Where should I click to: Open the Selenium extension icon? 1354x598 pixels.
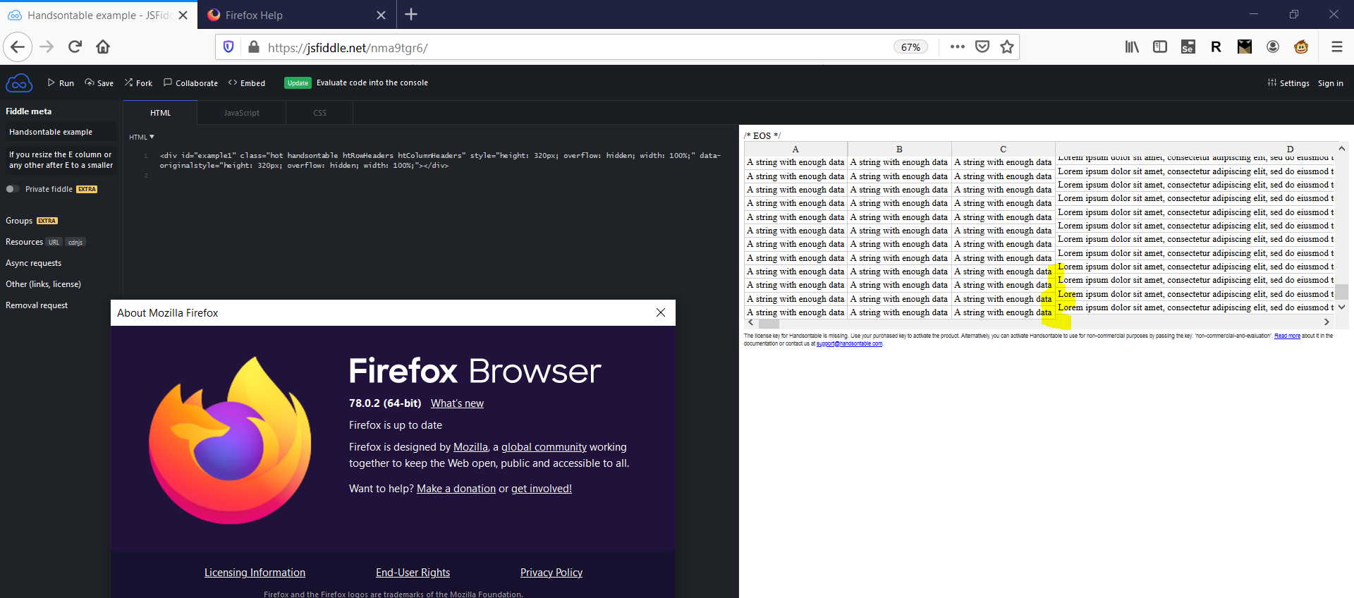pyautogui.click(x=1188, y=47)
